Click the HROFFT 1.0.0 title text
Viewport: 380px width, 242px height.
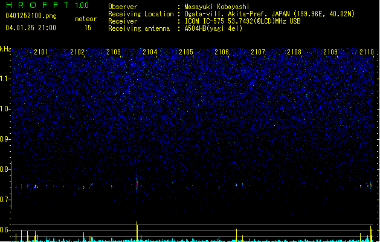point(48,5)
